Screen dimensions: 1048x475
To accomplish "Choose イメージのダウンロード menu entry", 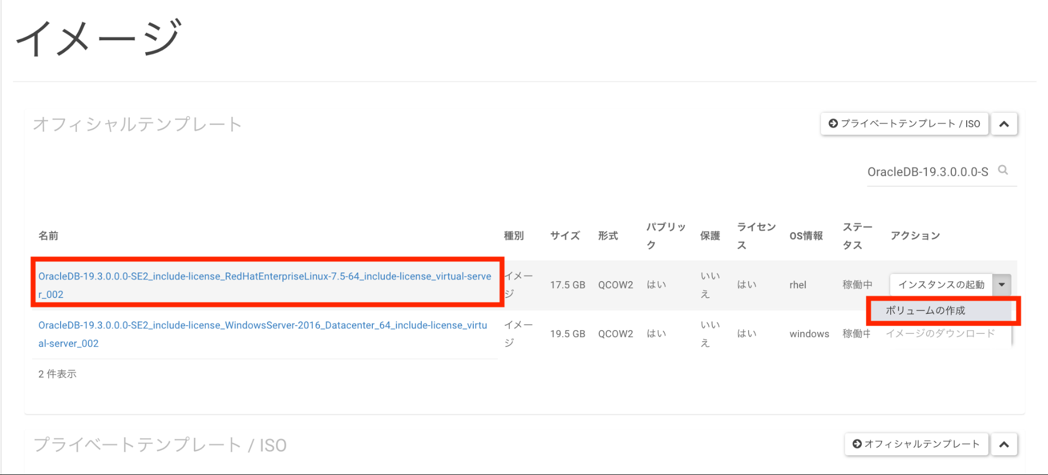I will (940, 333).
